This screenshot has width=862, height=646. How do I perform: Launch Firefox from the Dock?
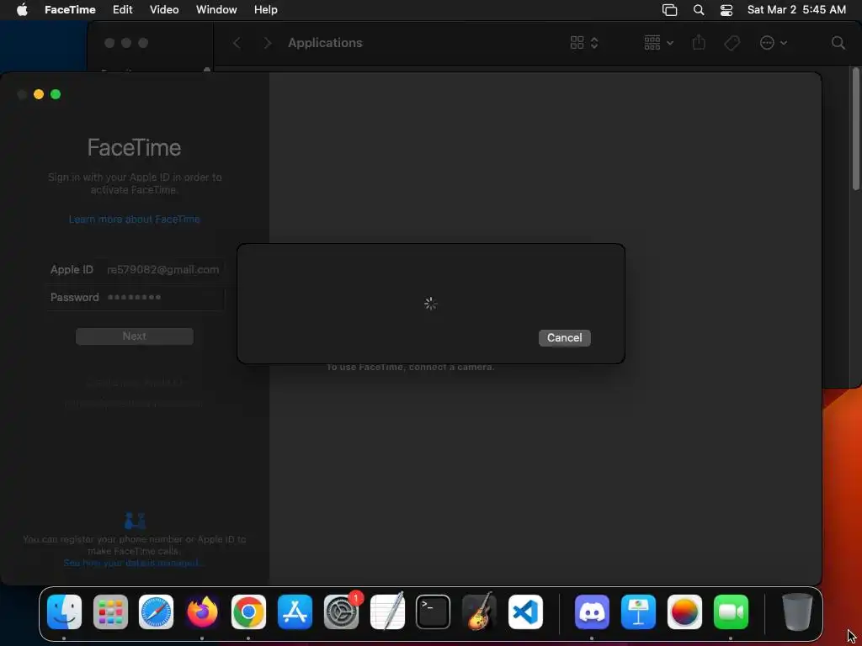point(202,612)
